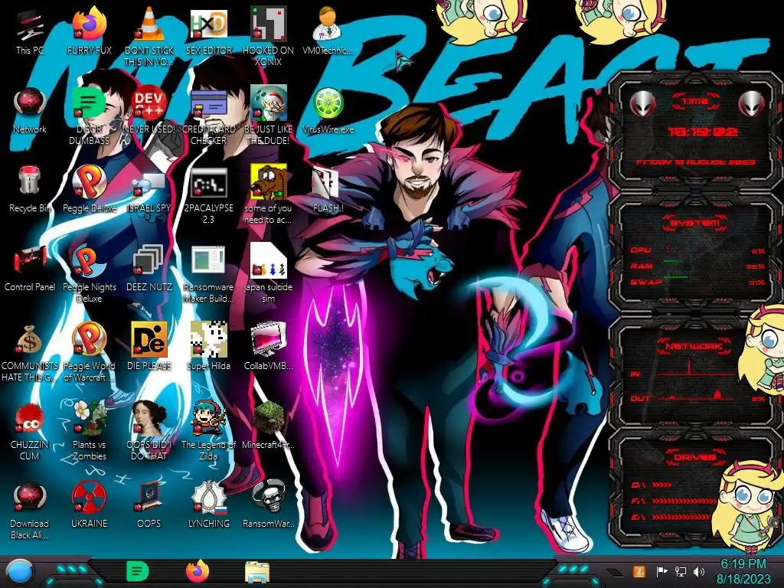Launch the Dev-C++ NEVER USED! shortcut
Image resolution: width=784 pixels, height=588 pixels.
point(149,111)
